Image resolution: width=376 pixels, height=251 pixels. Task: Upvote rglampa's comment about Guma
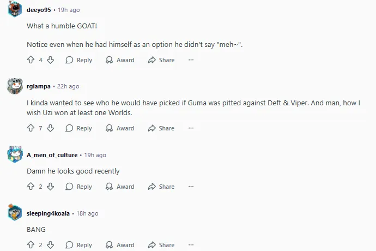tap(31, 128)
